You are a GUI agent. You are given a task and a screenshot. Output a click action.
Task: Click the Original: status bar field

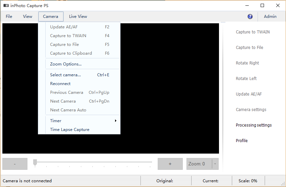click(166, 181)
